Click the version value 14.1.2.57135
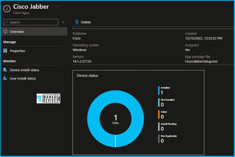235x157 pixels. pyautogui.click(x=82, y=61)
